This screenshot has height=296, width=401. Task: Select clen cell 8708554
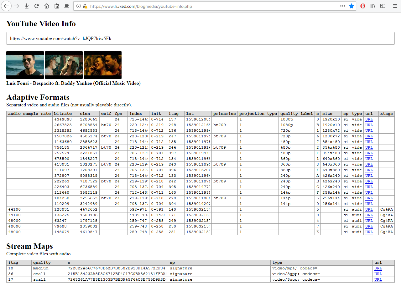tap(89, 125)
